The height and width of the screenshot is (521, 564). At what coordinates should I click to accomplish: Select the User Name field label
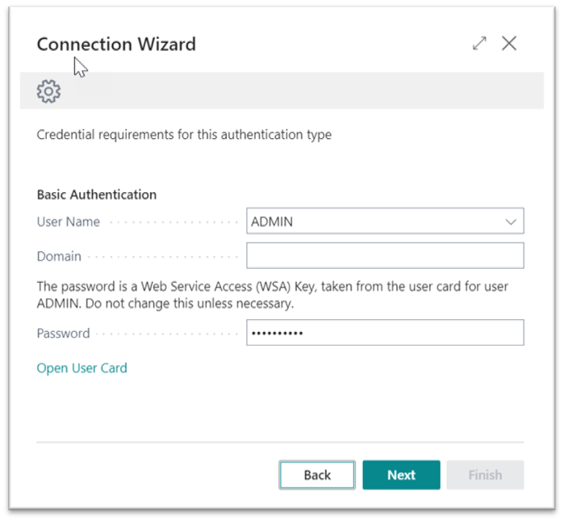click(69, 221)
